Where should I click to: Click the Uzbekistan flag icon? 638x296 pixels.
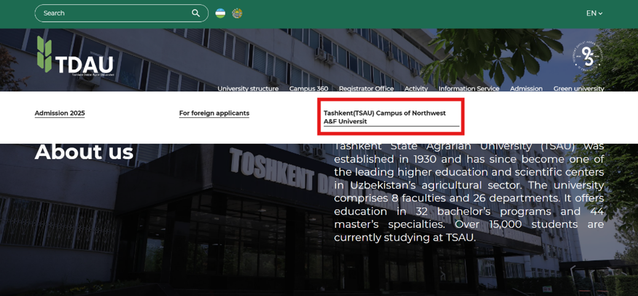click(220, 13)
